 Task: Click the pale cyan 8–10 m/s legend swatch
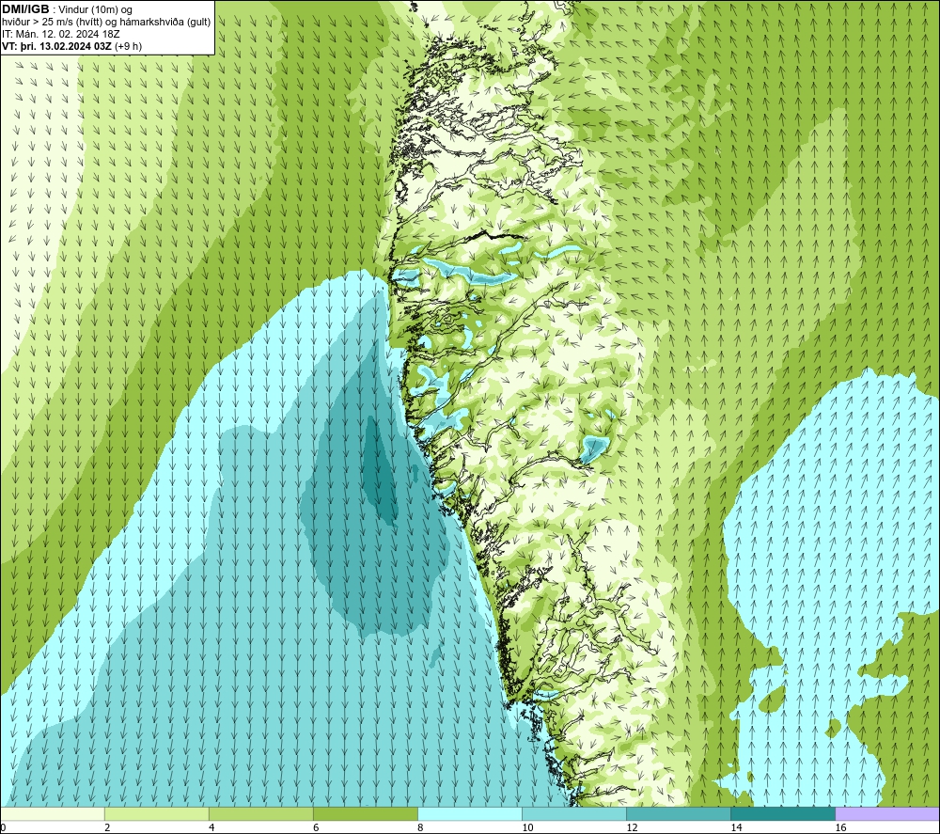coord(469,813)
